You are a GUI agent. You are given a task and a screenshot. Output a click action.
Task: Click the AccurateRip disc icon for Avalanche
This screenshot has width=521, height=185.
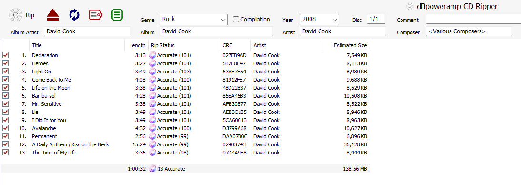(152, 128)
